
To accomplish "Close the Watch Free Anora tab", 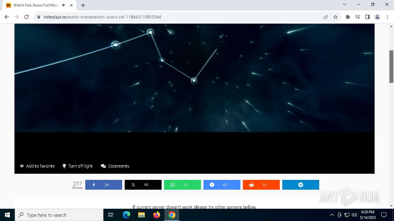I will pyautogui.click(x=71, y=5).
